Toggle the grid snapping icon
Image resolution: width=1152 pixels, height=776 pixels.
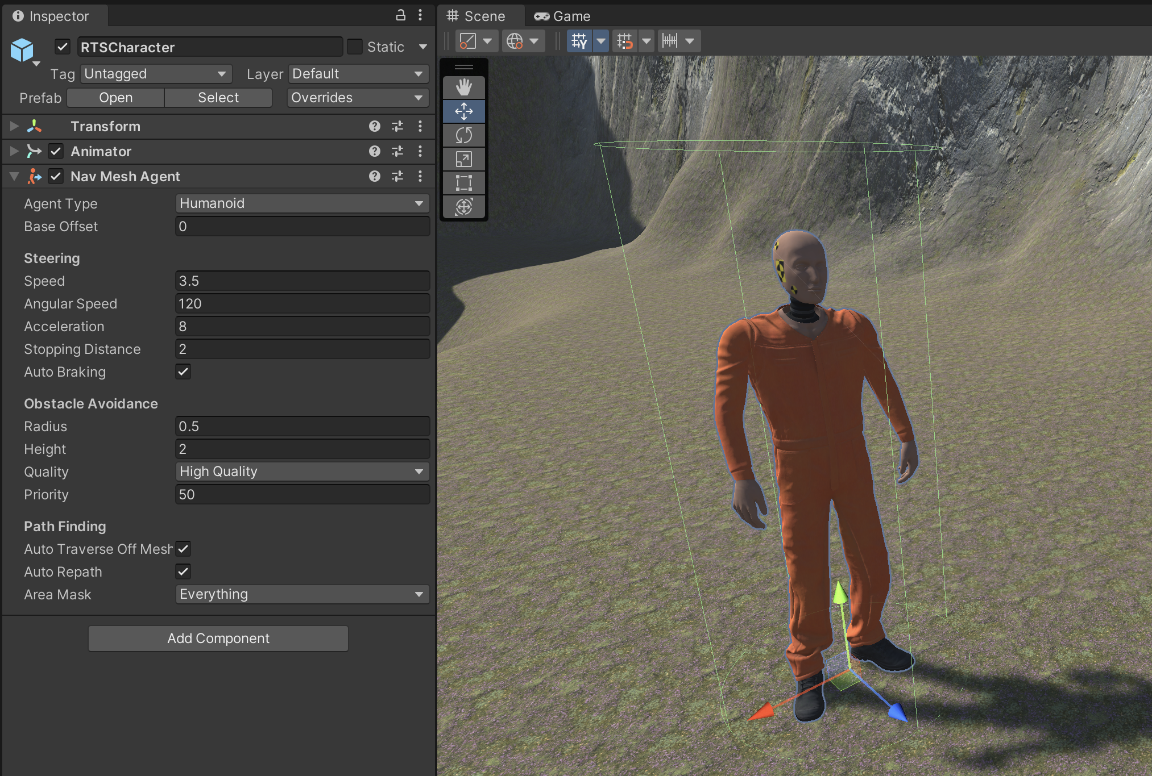(x=625, y=41)
